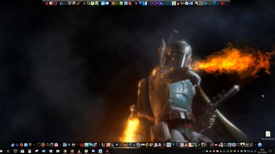Launch Uplay blue swirl icon in game dock

tap(26, 145)
